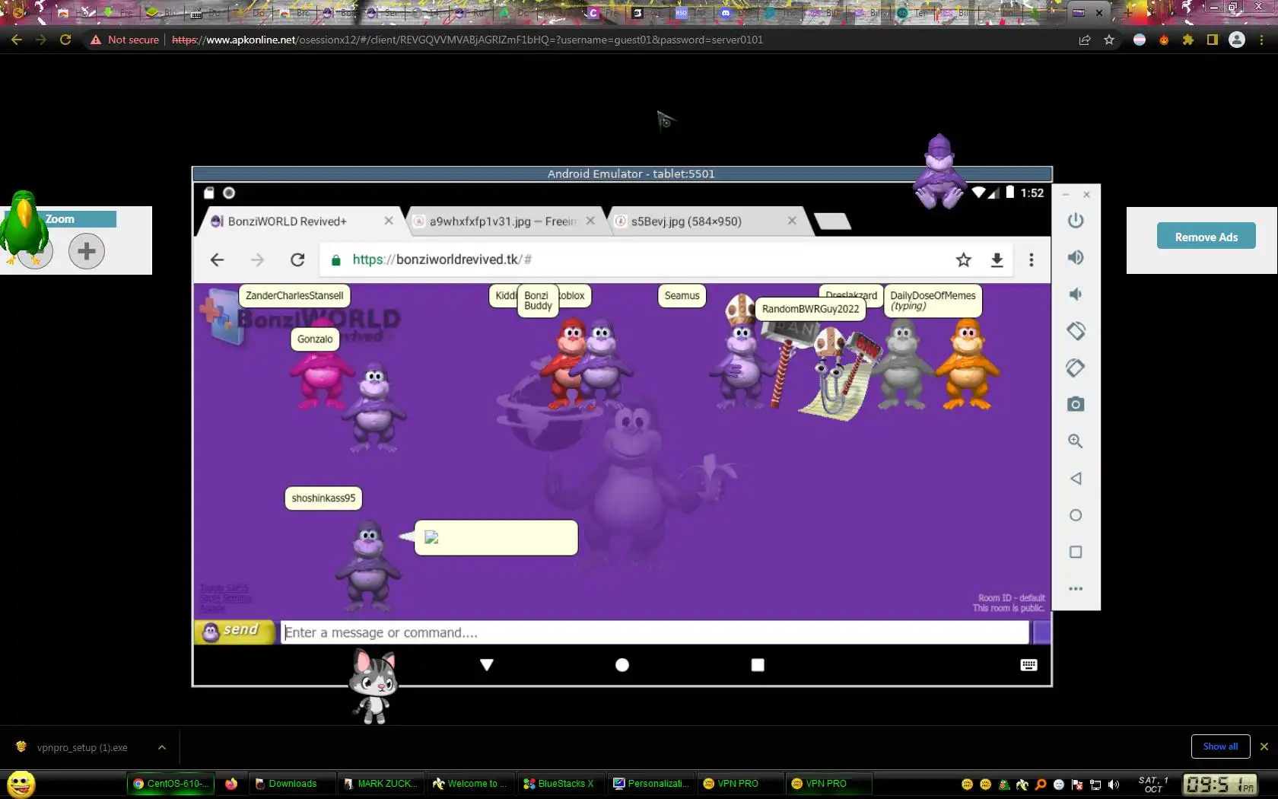Screen dimensions: 1278x799
Task: Go forward in the Android browser
Action: point(258,259)
